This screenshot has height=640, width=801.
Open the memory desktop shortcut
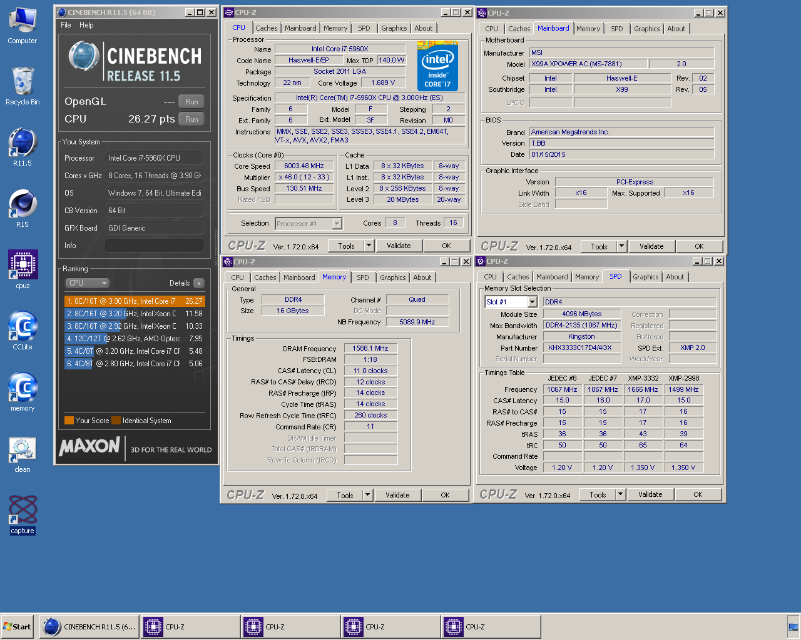[x=23, y=392]
